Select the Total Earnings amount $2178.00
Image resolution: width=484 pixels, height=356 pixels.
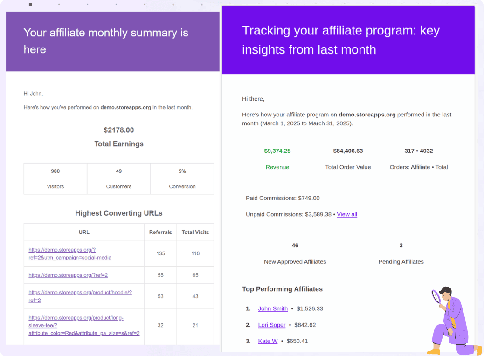[119, 130]
